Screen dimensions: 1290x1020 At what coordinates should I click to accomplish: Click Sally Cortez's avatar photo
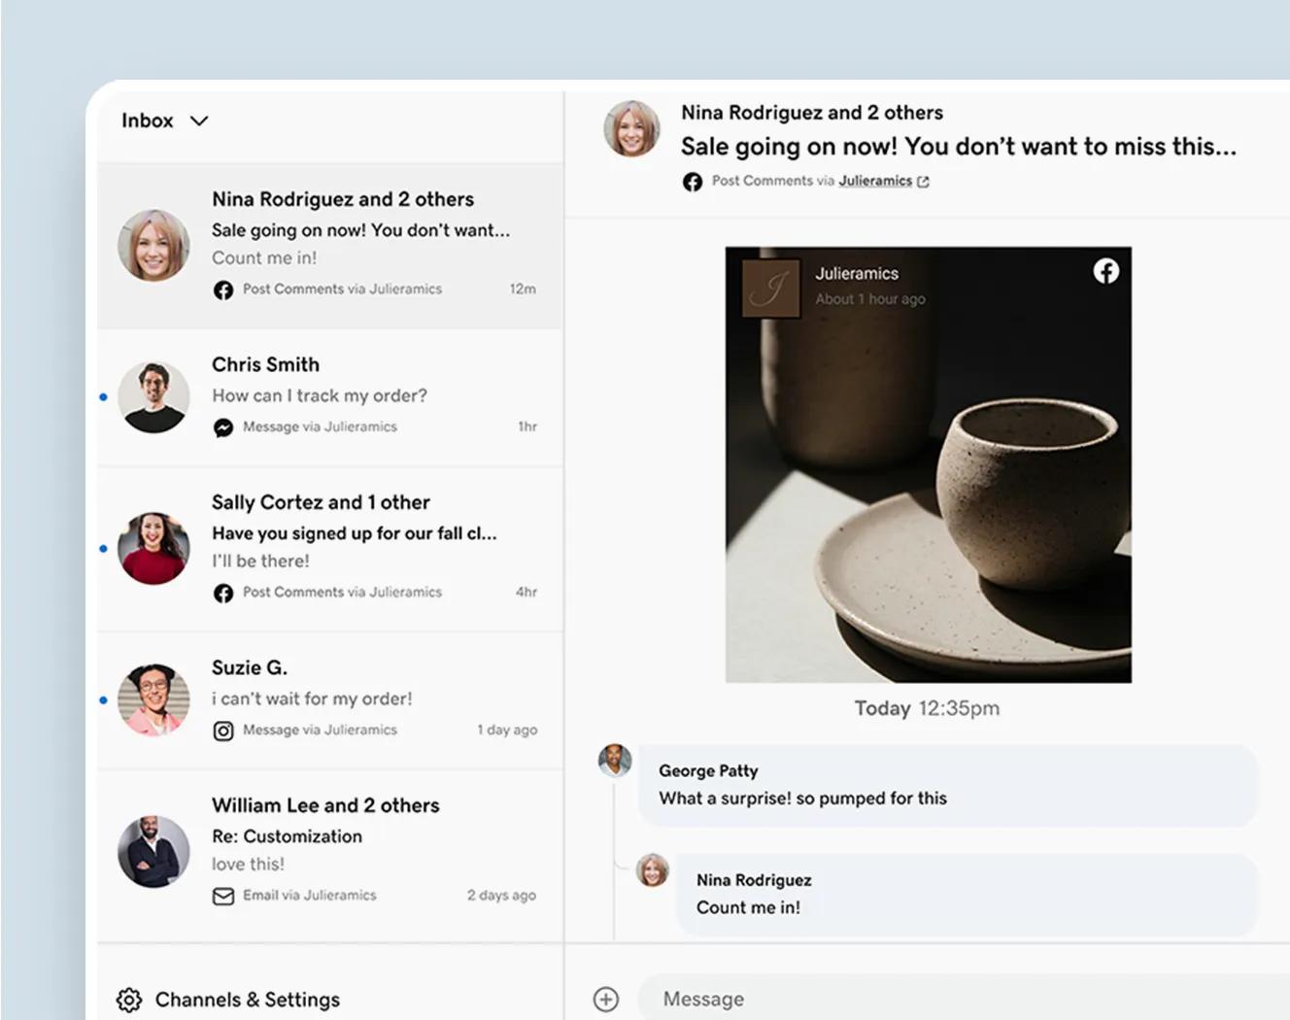153,549
